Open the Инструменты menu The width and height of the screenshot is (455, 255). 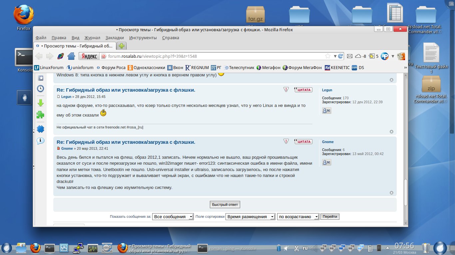(x=143, y=38)
